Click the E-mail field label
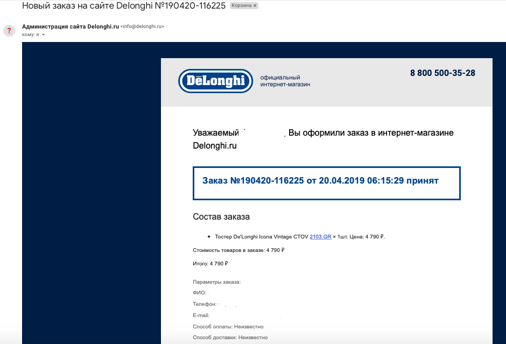506x344 pixels. pos(201,315)
